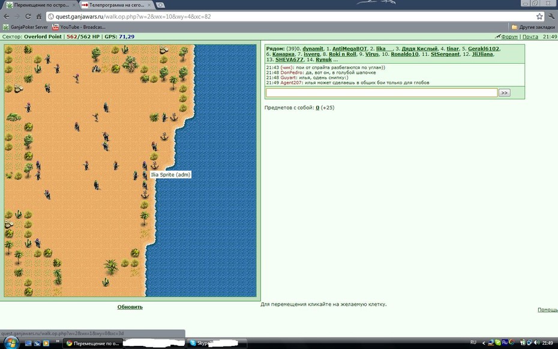Image resolution: width=558 pixels, height=349 pixels.
Task: Click the Chrome taskbar button Перемещение по о...
Action: [92, 344]
